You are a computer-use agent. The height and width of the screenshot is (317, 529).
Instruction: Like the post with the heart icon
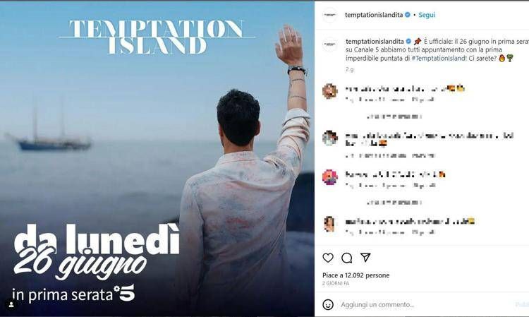[328, 258]
